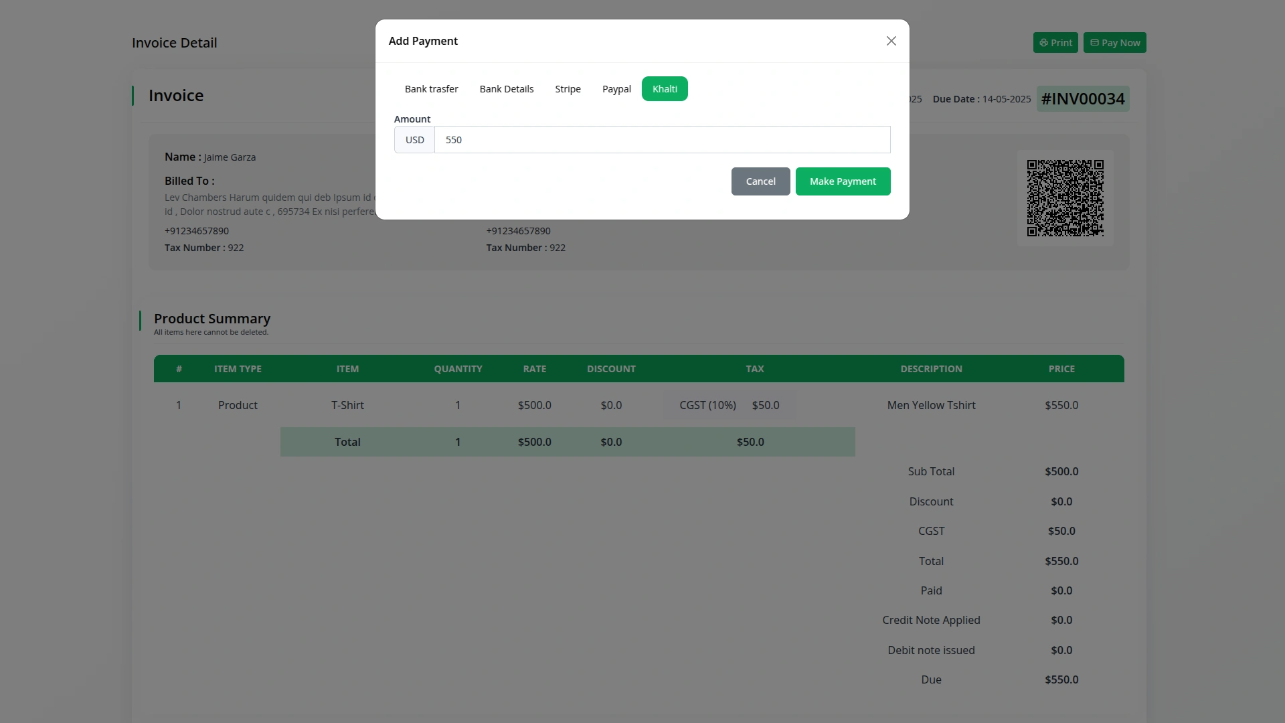Click the PRICE column header

click(1061, 369)
